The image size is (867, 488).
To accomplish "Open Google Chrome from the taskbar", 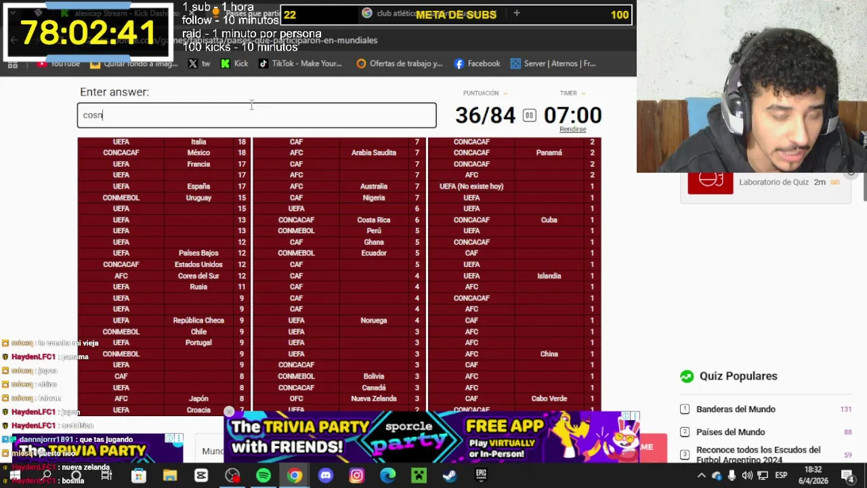I will (x=295, y=476).
